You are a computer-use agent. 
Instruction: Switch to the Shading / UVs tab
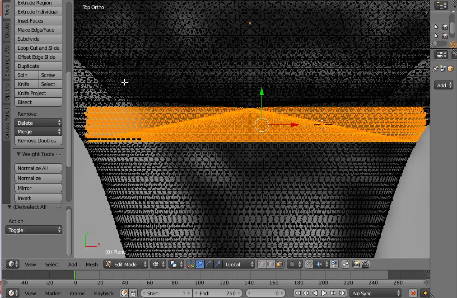point(6,61)
